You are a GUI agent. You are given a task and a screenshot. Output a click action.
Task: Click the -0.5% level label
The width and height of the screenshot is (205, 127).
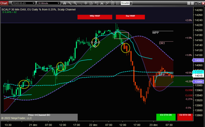(188, 108)
